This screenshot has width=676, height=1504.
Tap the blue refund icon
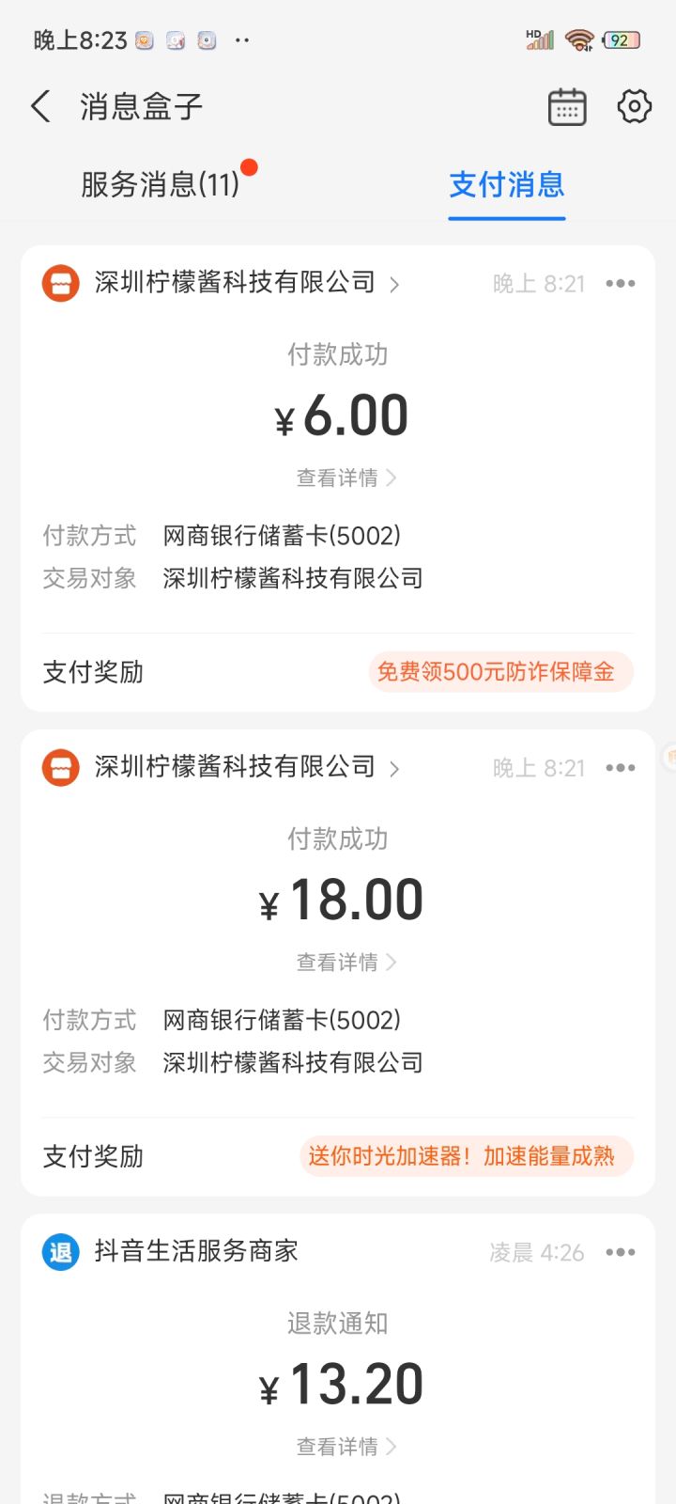click(61, 1252)
